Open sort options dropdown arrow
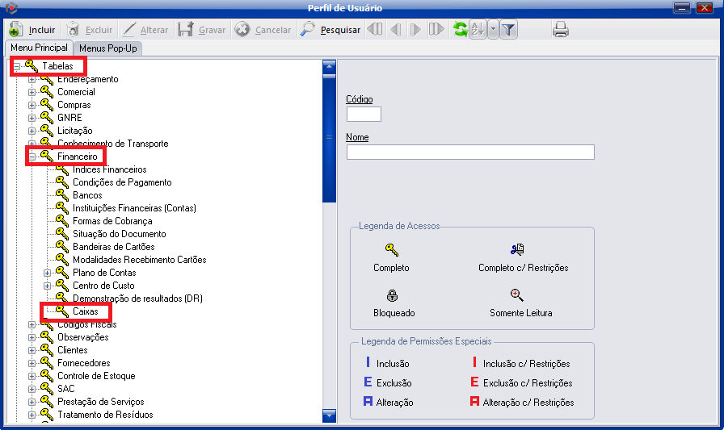Screen dimensions: 724x430 492,30
